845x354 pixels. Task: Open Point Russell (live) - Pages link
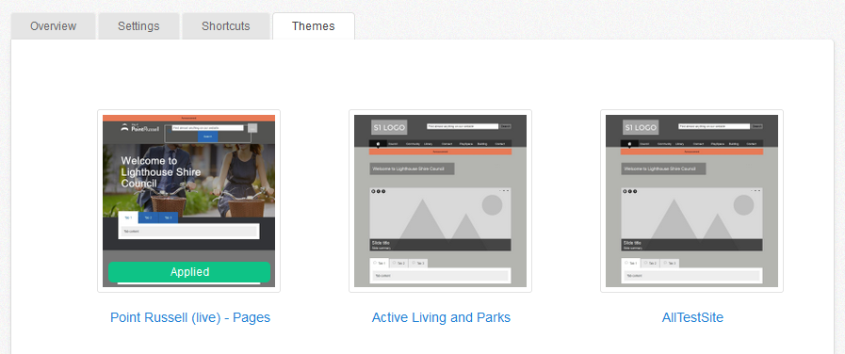190,317
